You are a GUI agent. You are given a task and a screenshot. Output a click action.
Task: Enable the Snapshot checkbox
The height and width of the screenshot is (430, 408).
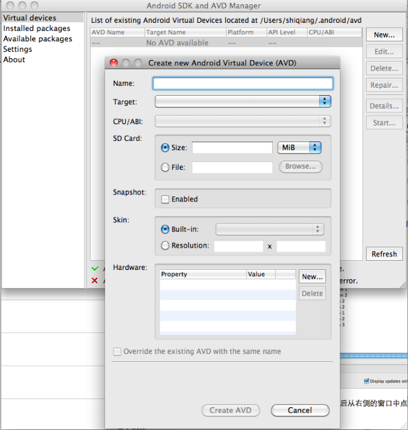coord(165,199)
